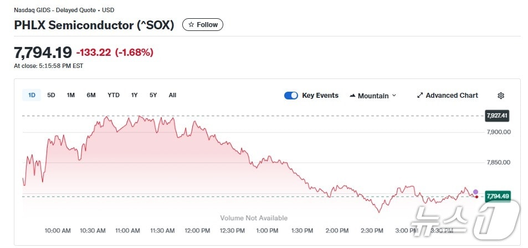Click the star icon in Follow button
This screenshot has width=528, height=248.
[191, 25]
